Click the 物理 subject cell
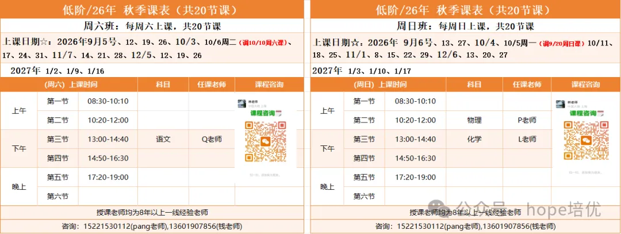 click(x=474, y=120)
